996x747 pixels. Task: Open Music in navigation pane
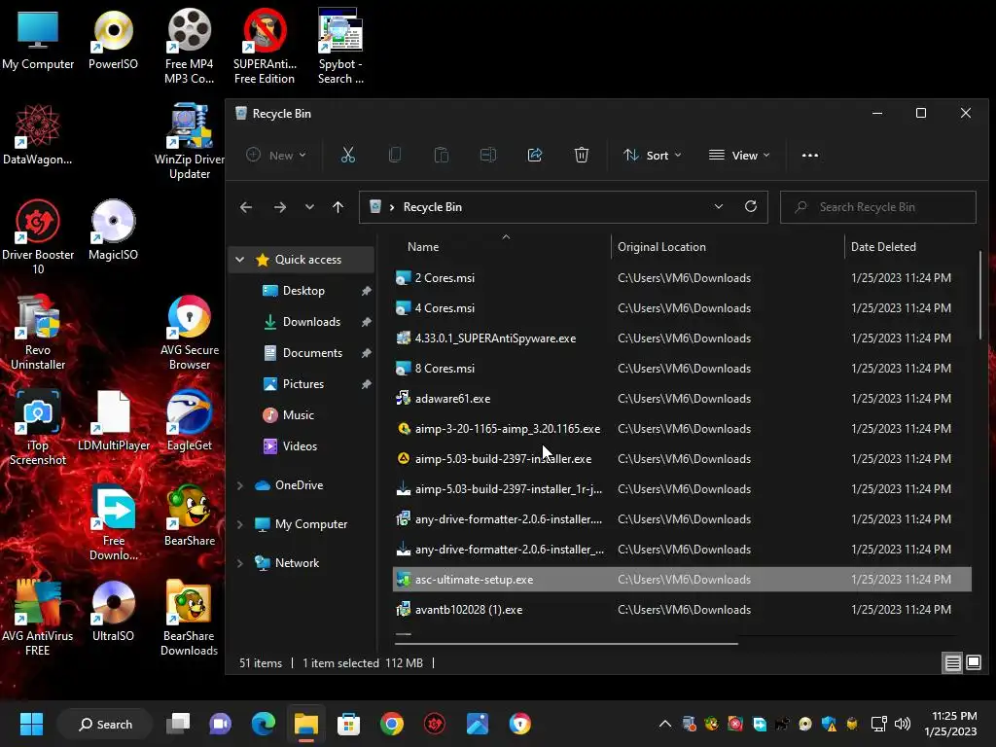pyautogui.click(x=298, y=414)
